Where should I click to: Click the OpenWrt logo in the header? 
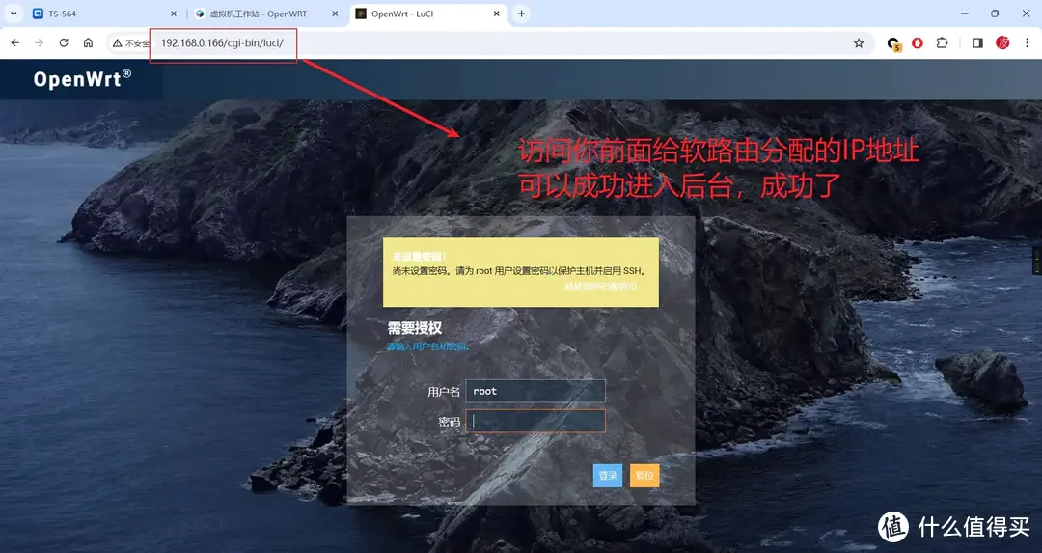pyautogui.click(x=82, y=79)
